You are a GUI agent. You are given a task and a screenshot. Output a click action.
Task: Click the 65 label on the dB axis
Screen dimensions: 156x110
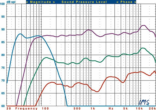(x=3, y=93)
